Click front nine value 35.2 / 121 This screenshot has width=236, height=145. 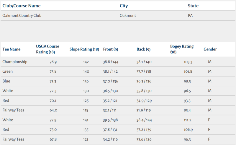click(x=110, y=101)
